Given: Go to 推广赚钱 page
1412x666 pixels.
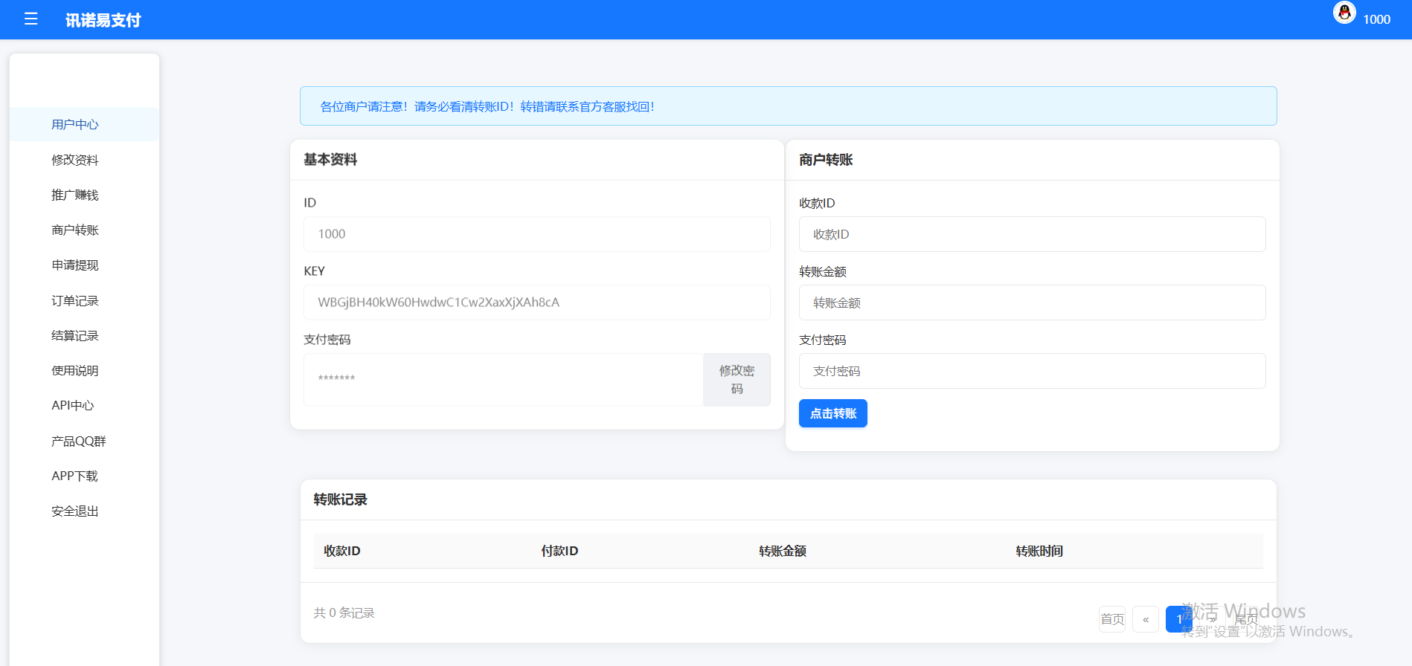Looking at the screenshot, I should coord(75,195).
